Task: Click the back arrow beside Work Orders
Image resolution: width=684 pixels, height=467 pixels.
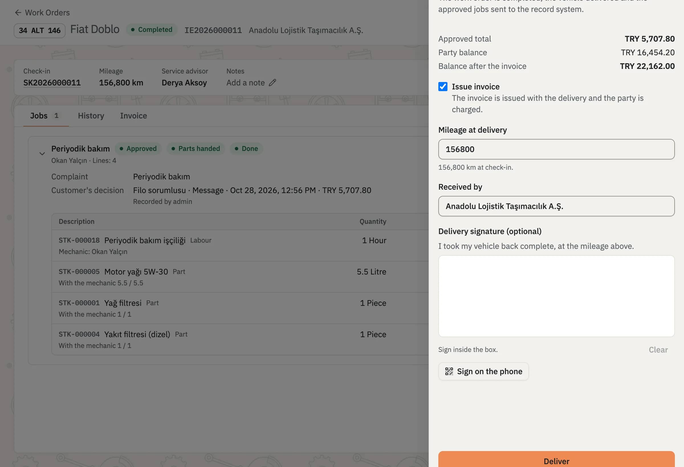Action: tap(18, 13)
